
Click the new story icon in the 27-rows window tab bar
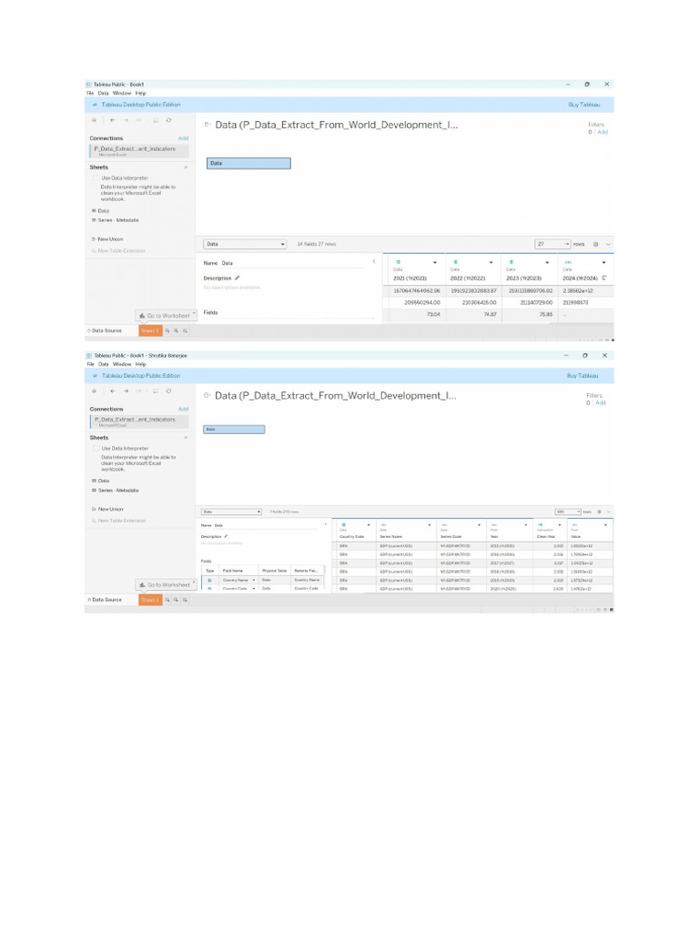point(185,330)
